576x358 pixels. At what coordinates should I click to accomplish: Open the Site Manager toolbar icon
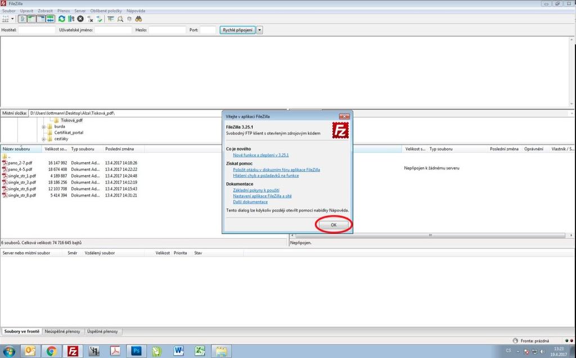point(5,19)
